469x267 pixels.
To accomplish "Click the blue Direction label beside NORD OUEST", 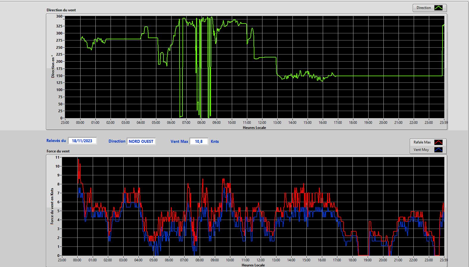I will (x=117, y=141).
